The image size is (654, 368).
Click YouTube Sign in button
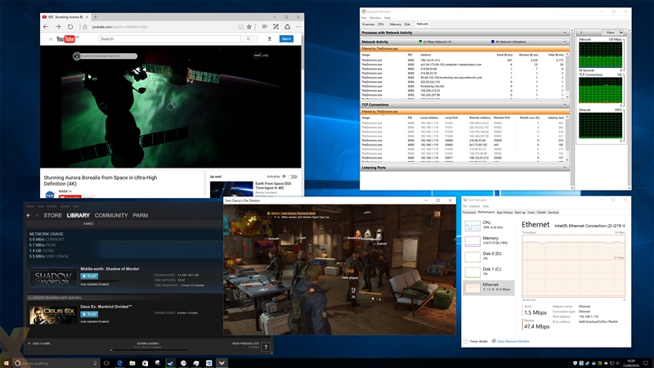tap(286, 38)
